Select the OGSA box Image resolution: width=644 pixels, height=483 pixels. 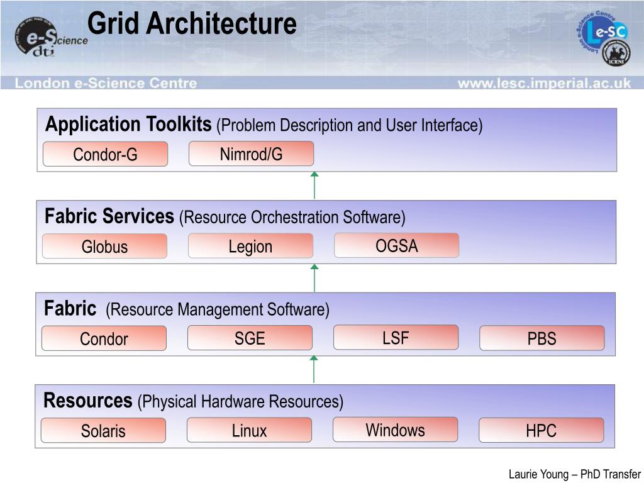point(397,245)
